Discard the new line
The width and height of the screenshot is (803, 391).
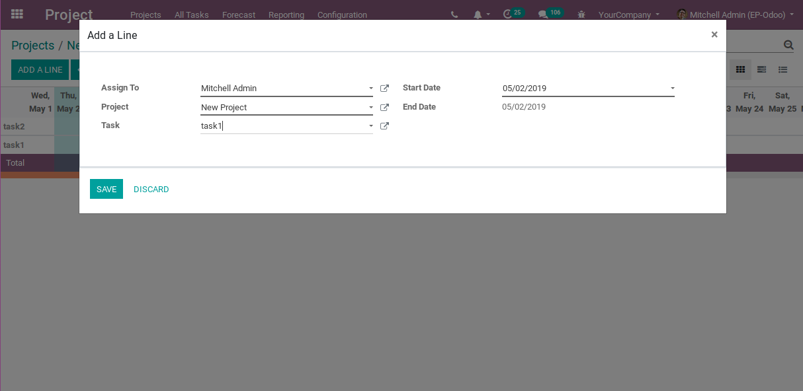click(x=151, y=189)
